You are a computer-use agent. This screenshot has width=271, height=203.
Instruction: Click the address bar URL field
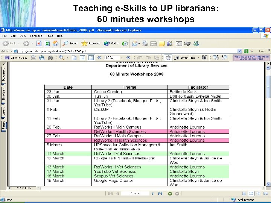(127, 51)
